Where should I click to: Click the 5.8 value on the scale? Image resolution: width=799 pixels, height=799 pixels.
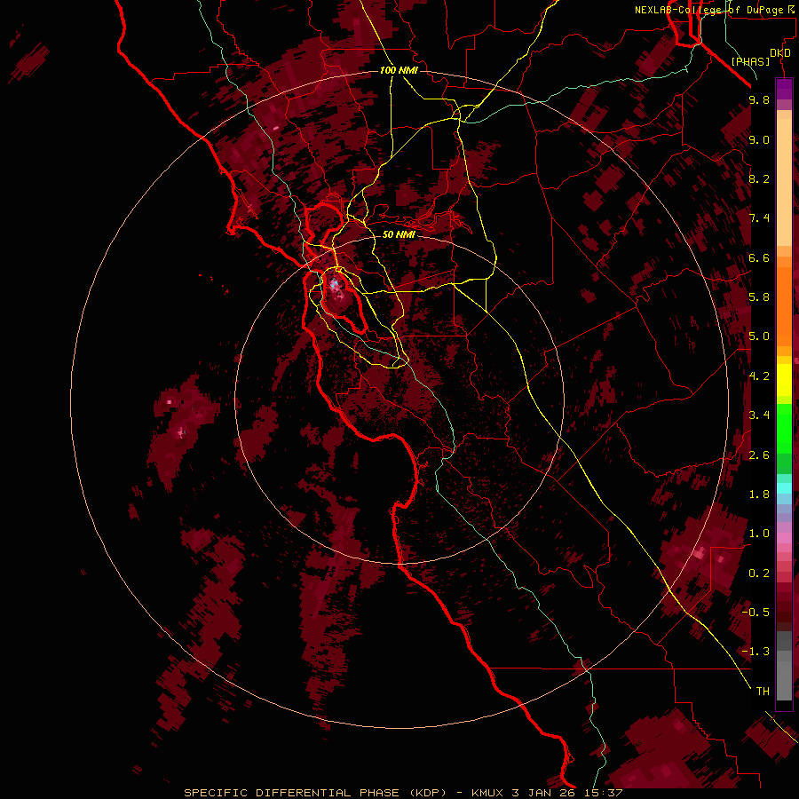tap(759, 297)
